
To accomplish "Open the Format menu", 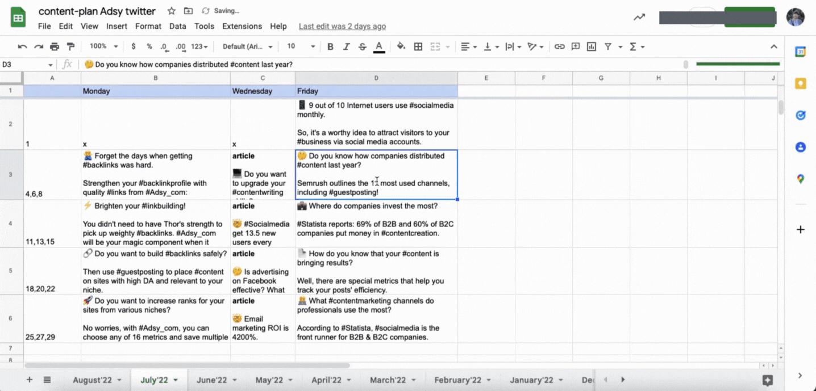I will tap(148, 26).
